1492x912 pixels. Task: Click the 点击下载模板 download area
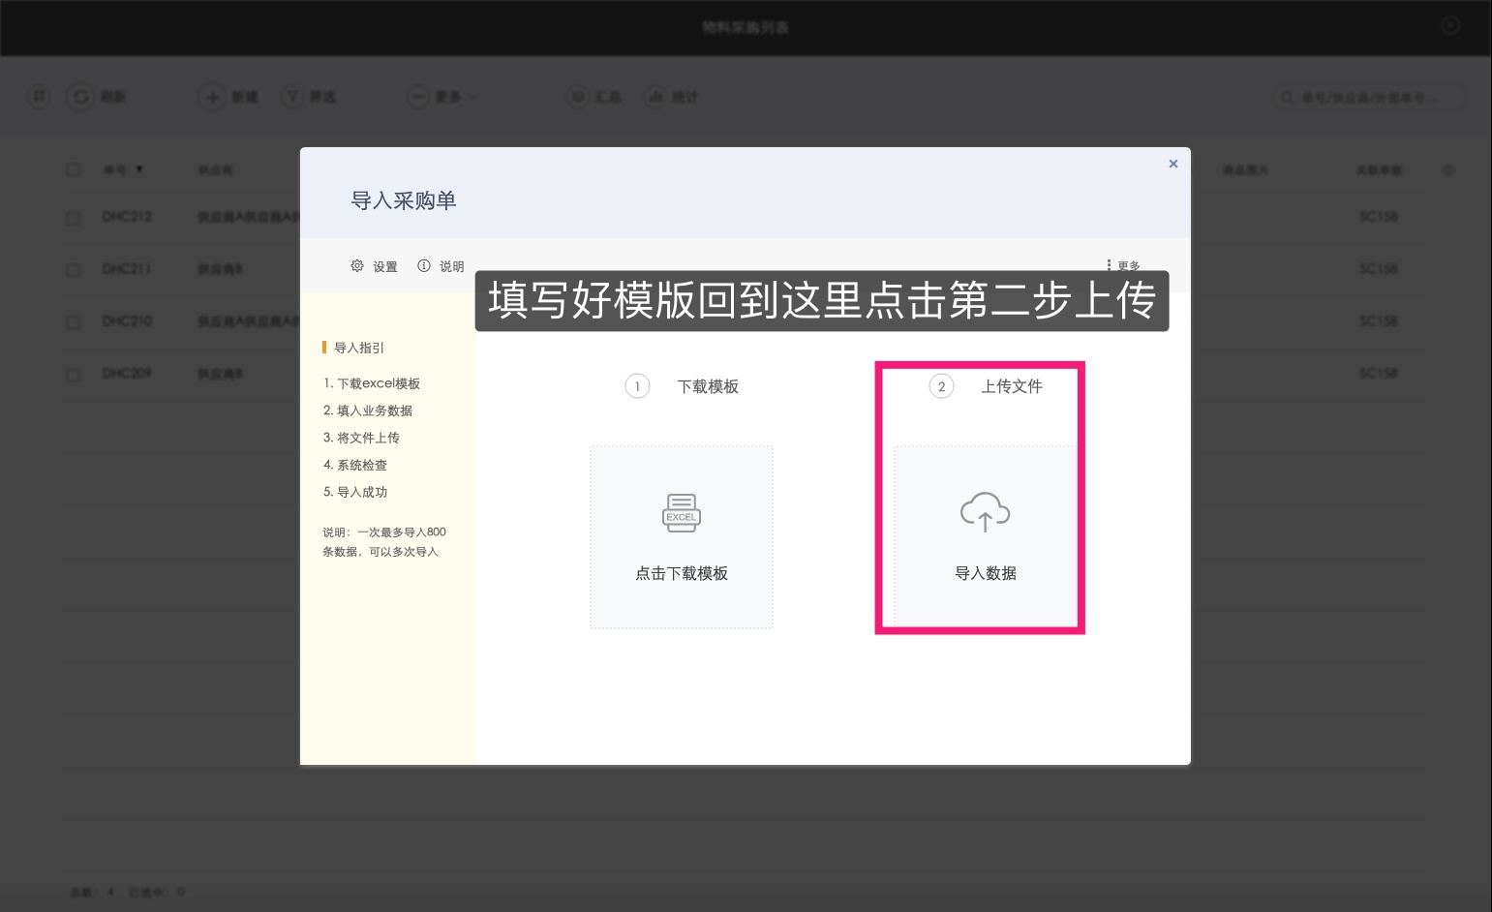681,537
